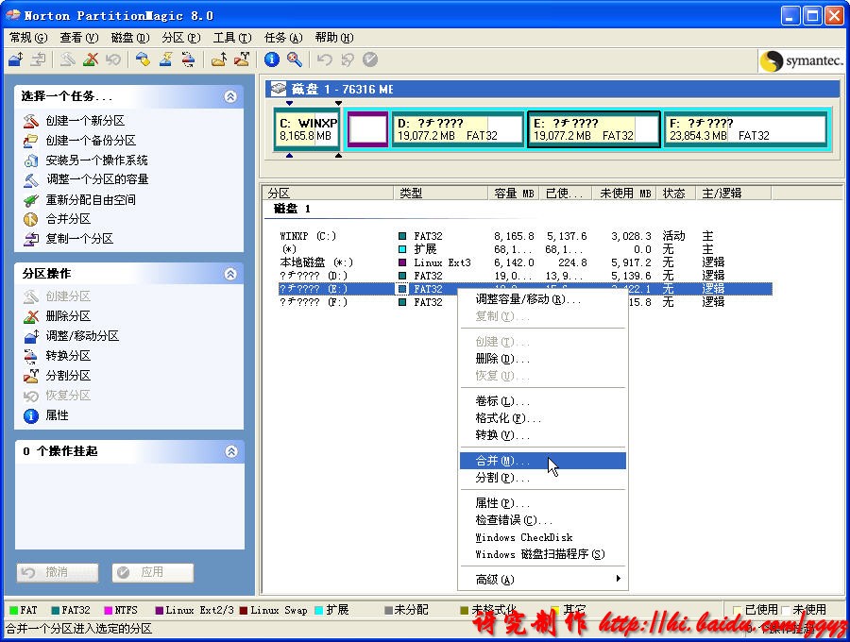Click the grayed Copy partition toolbar icon
This screenshot has width=850, height=642.
[x=38, y=59]
